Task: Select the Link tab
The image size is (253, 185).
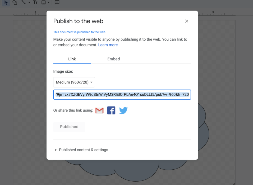Action: (72, 59)
